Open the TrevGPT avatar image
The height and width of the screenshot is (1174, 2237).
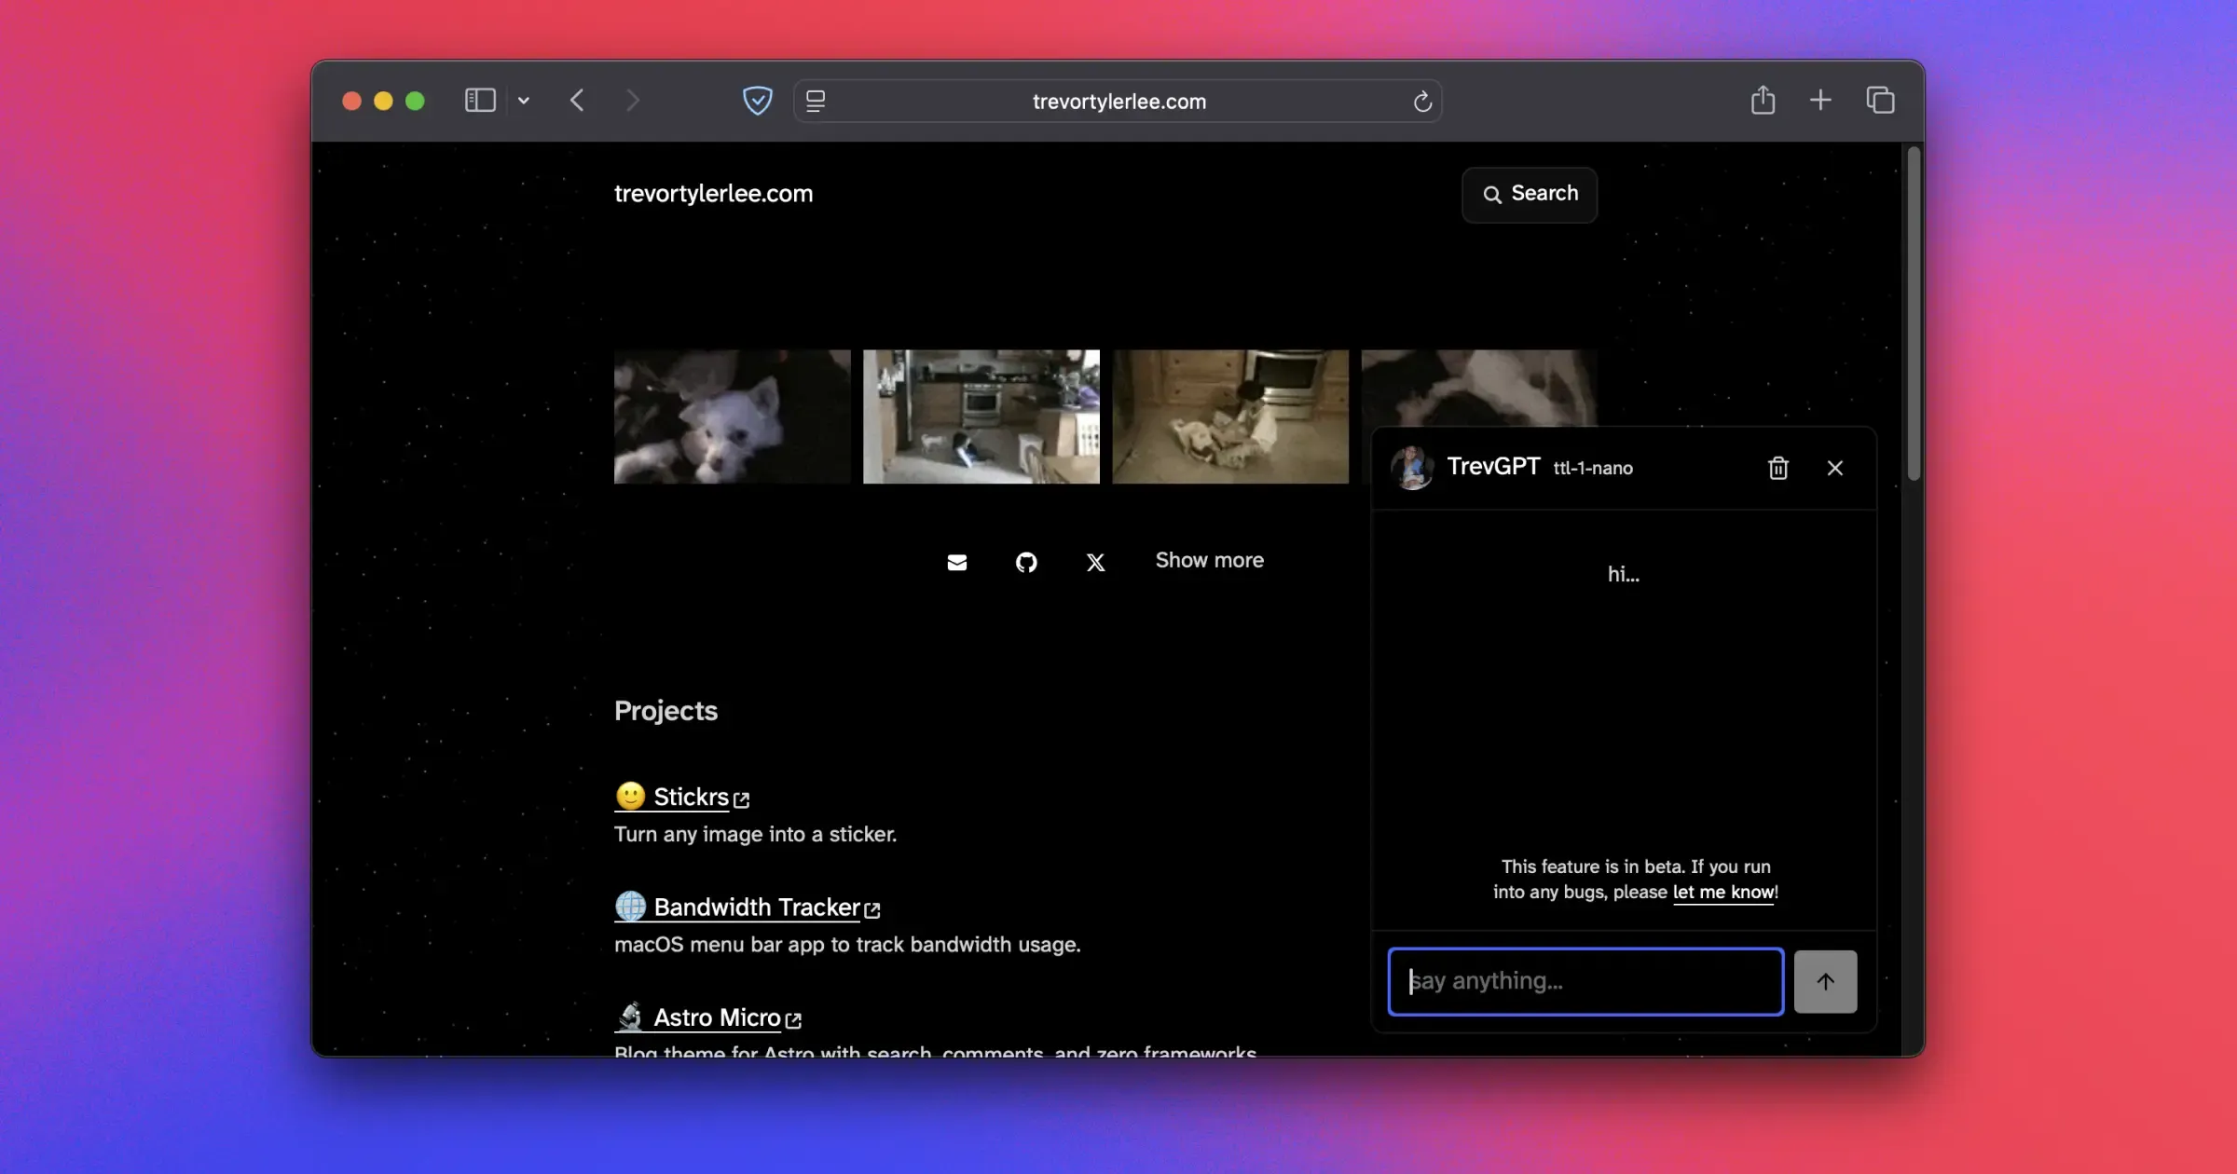click(x=1412, y=467)
